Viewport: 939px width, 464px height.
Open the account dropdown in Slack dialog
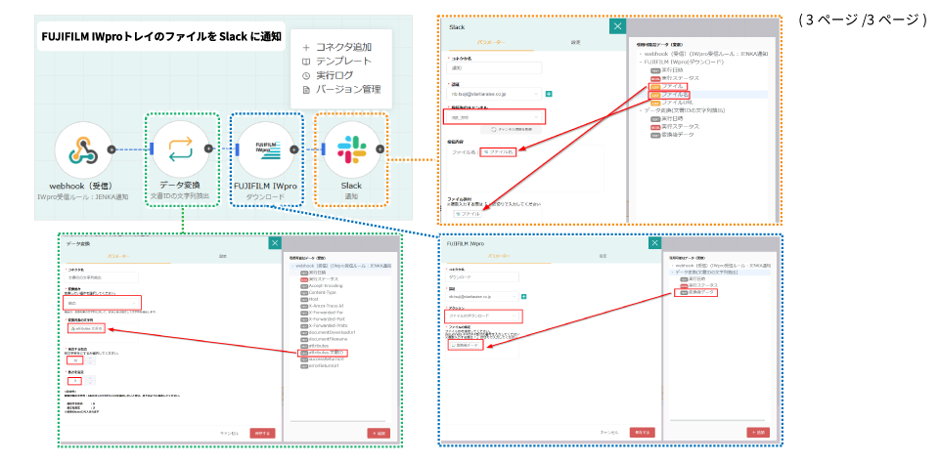pos(494,94)
